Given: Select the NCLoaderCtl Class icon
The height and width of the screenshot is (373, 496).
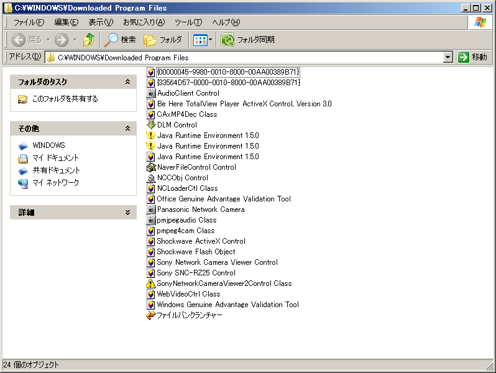Looking at the screenshot, I should click(x=151, y=188).
